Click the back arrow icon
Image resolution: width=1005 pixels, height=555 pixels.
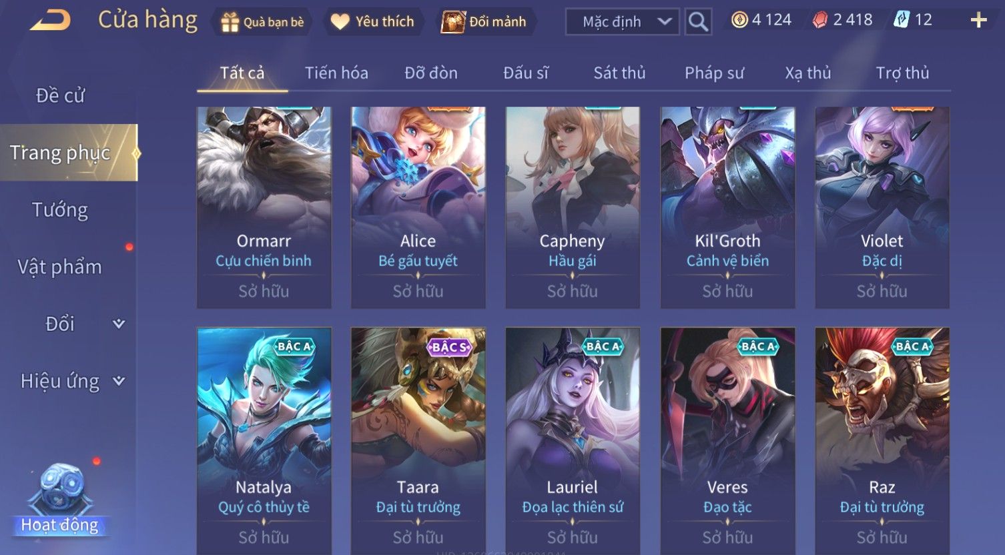[50, 21]
